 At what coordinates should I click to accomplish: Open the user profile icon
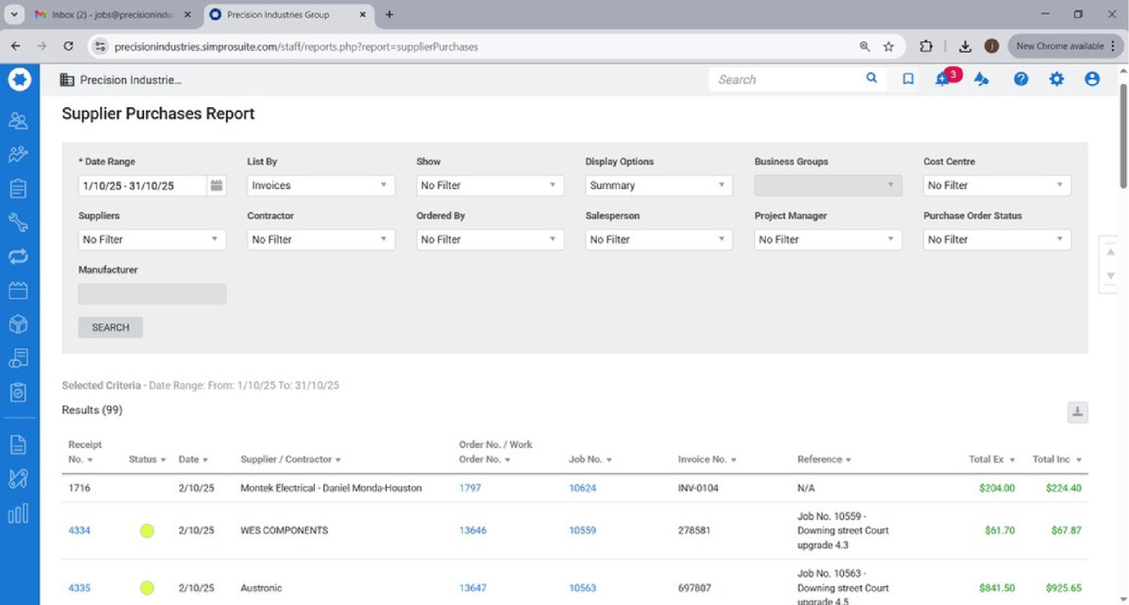(1092, 79)
